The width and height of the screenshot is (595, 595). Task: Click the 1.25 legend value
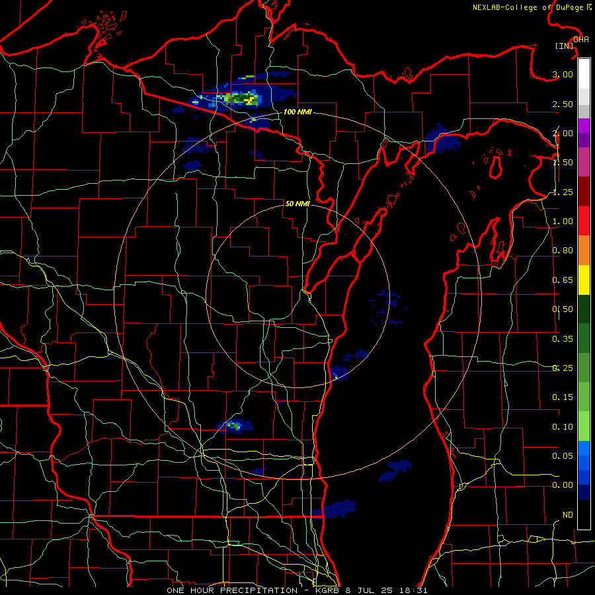click(x=563, y=192)
